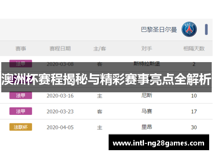This screenshot has width=213, height=154.
Task: Select the date 2020-03-23
Action: pos(60,111)
